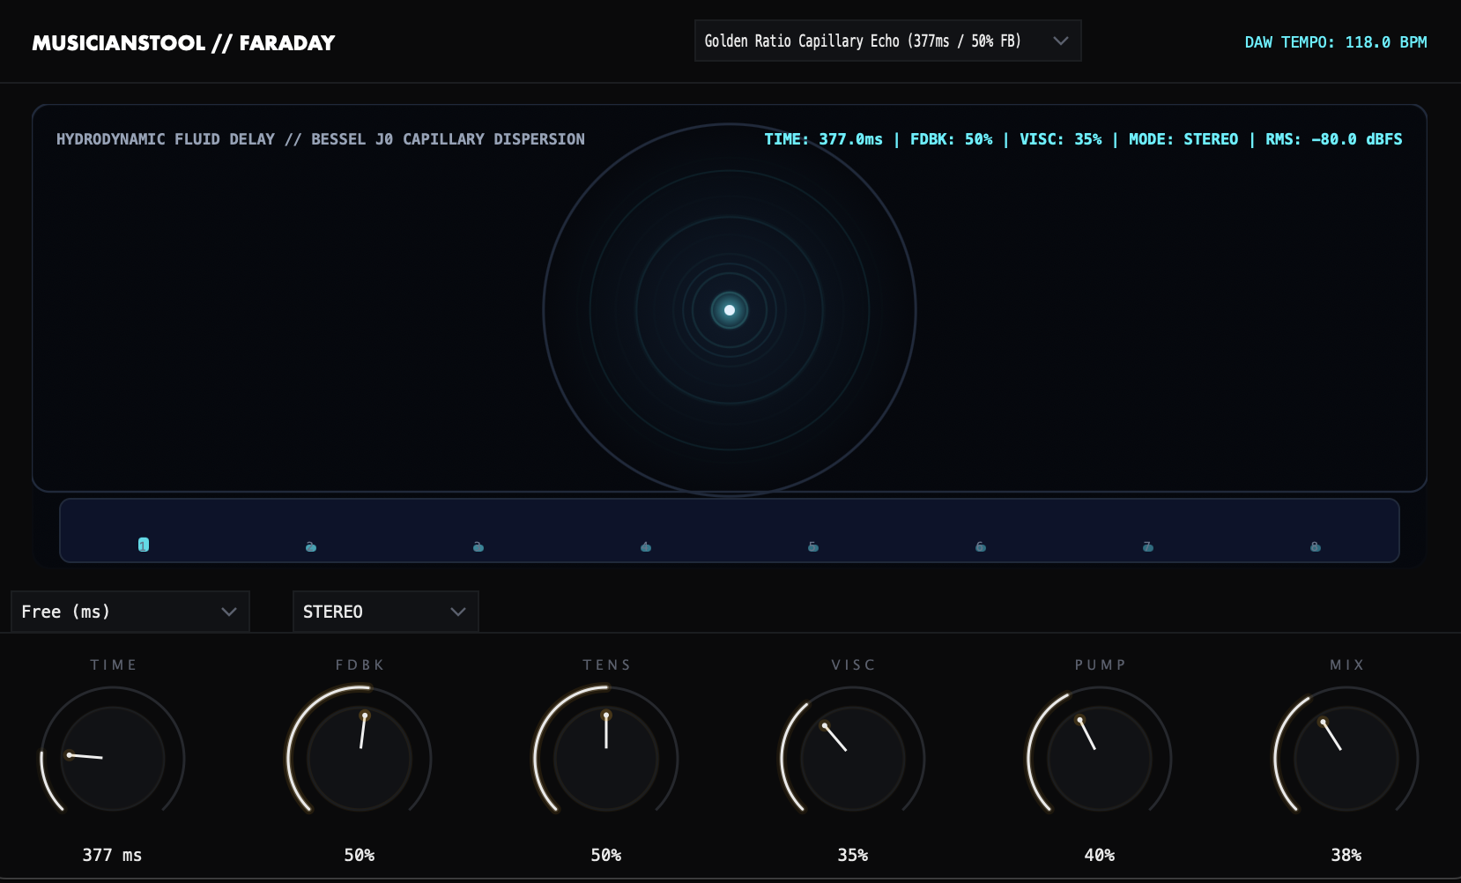Image resolution: width=1461 pixels, height=883 pixels.
Task: Click the 50% value under FDBK
Action: [360, 855]
